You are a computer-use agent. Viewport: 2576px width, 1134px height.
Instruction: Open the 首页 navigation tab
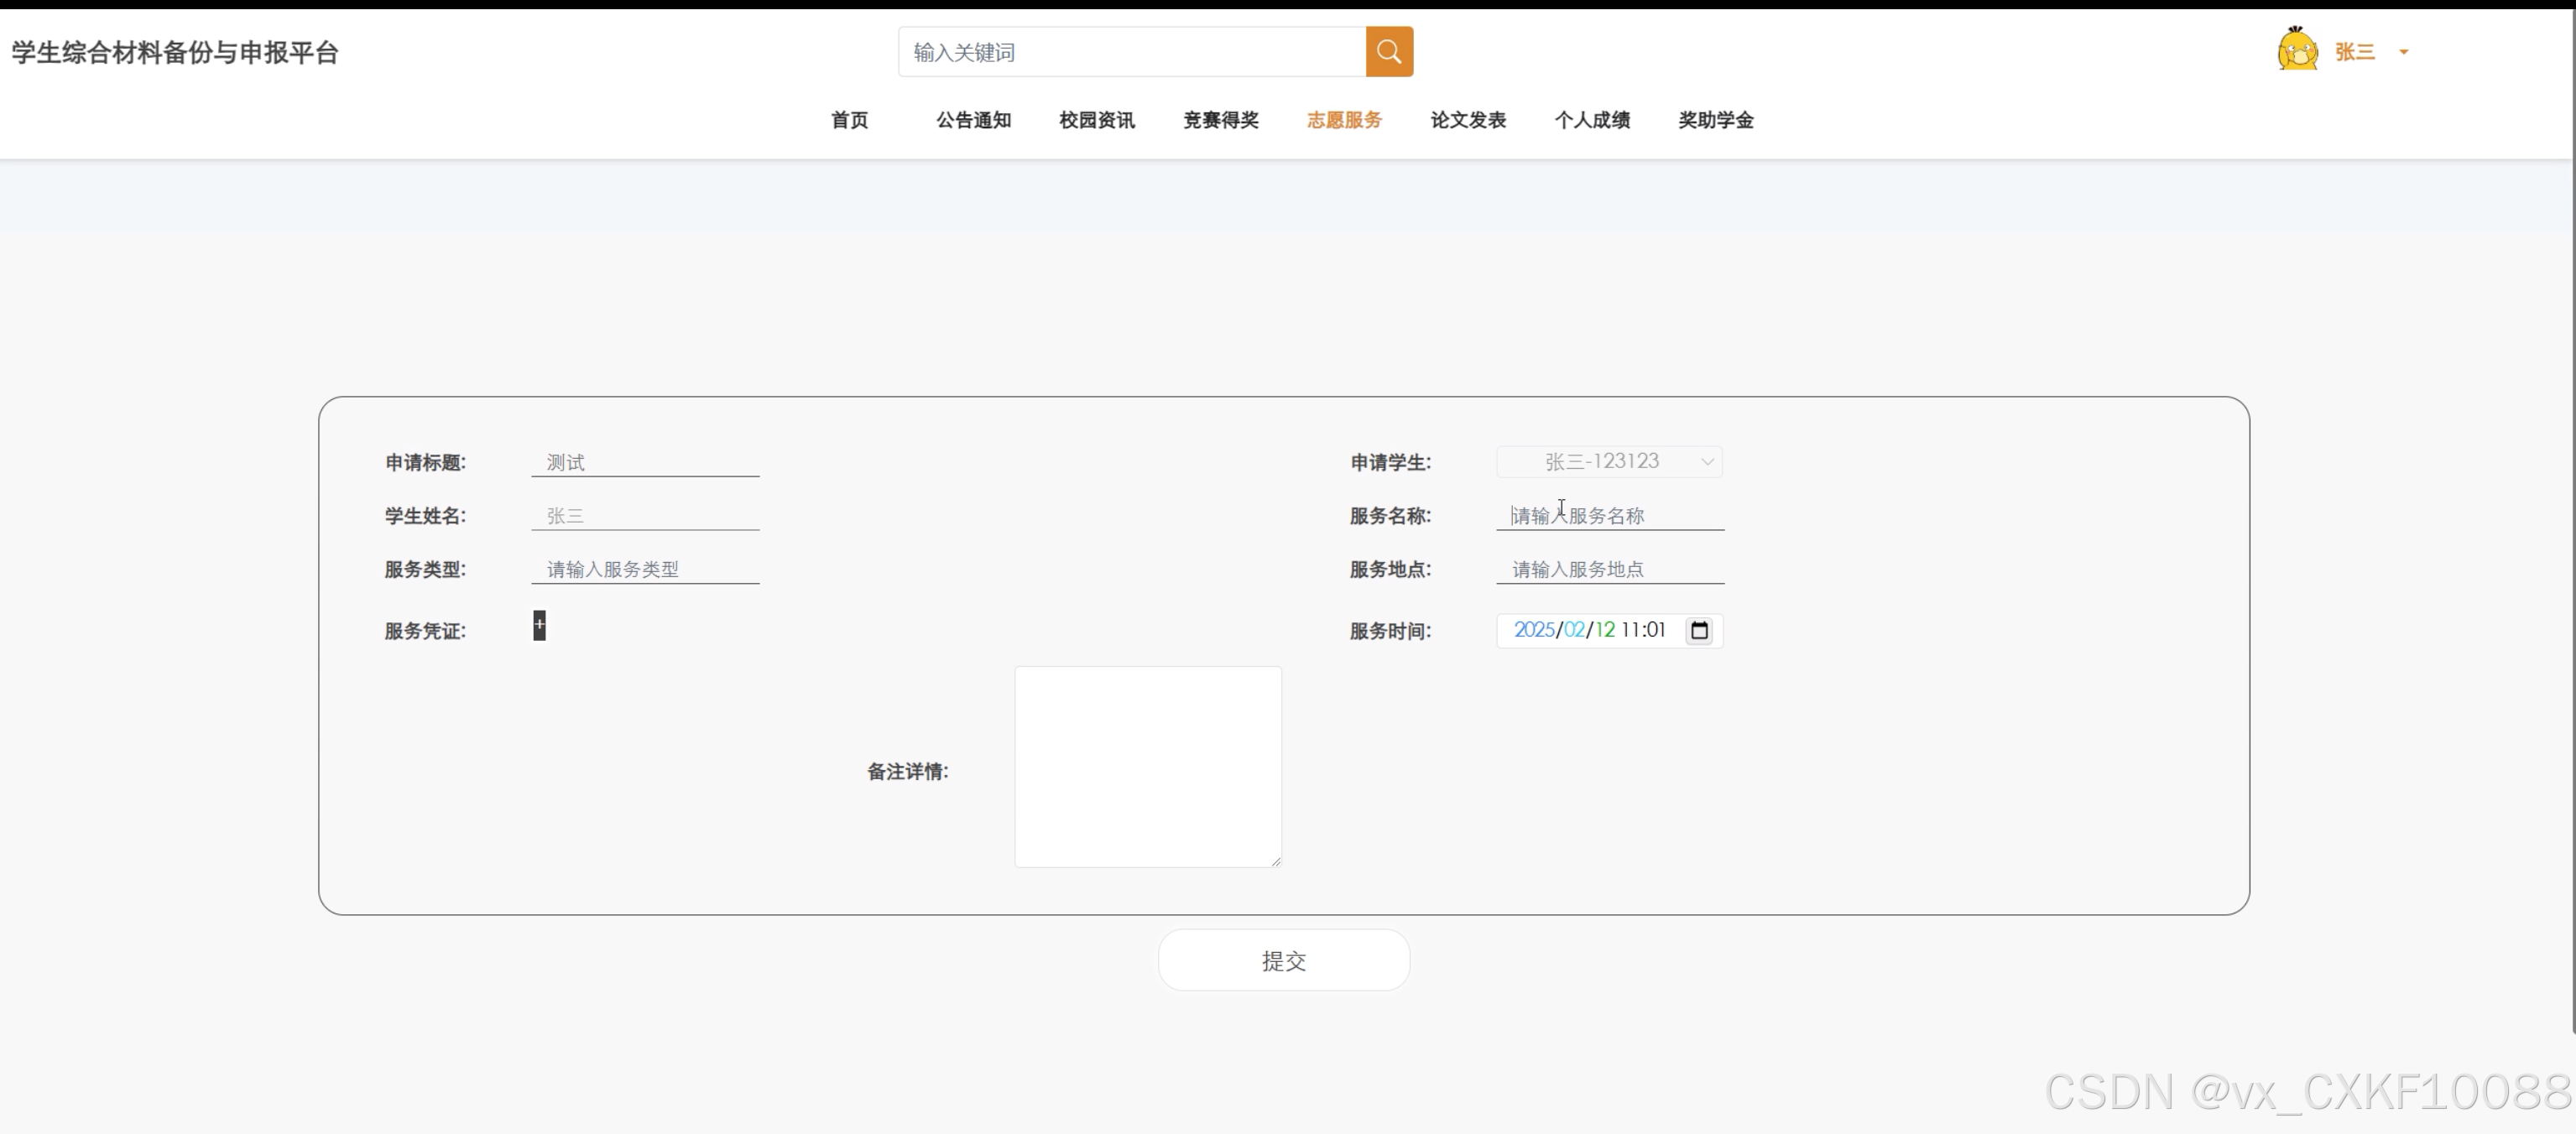pos(849,120)
